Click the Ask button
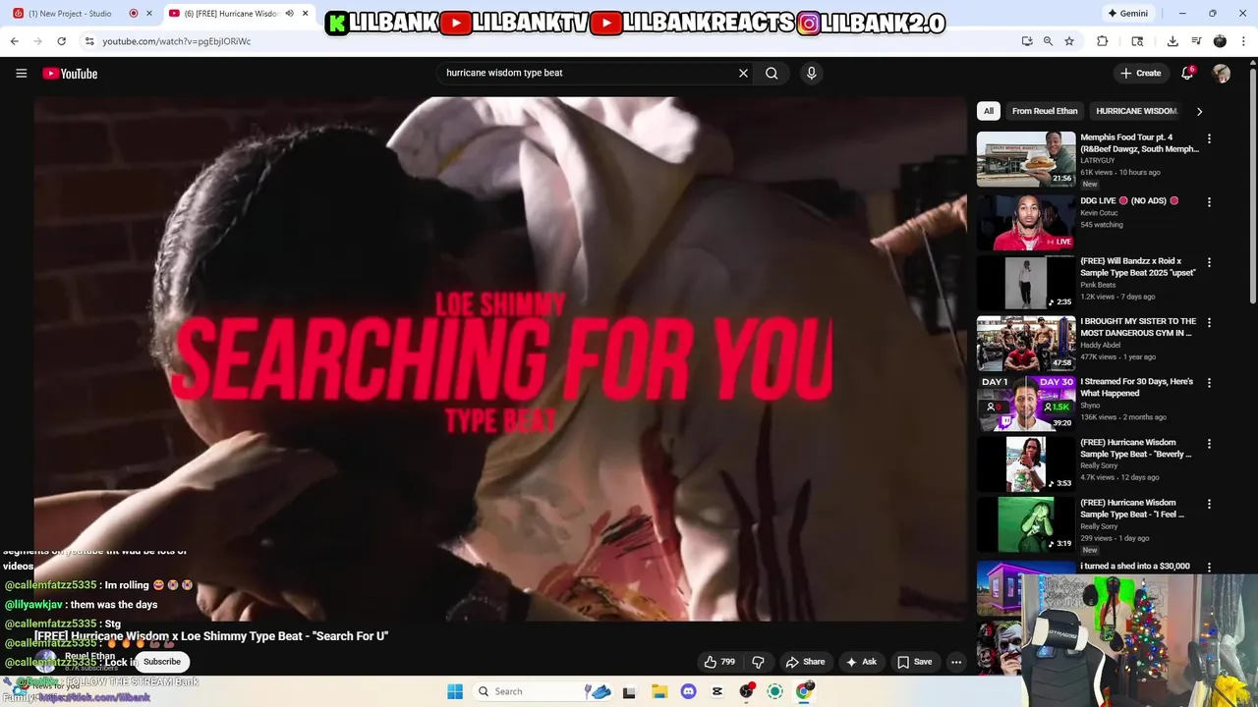1258x707 pixels. tap(861, 662)
